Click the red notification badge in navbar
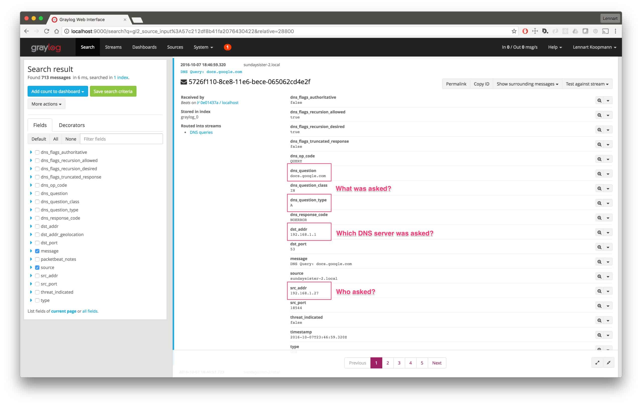 click(x=227, y=47)
